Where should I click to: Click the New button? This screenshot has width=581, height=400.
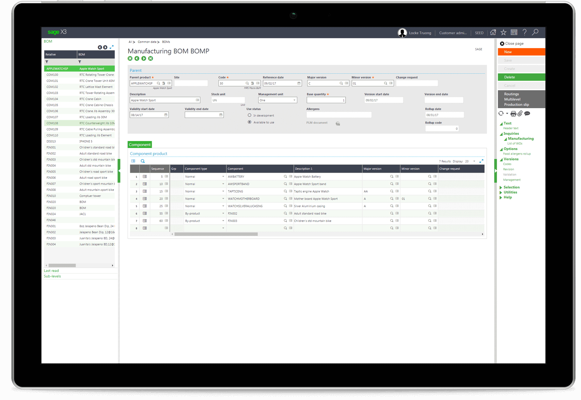tap(522, 52)
